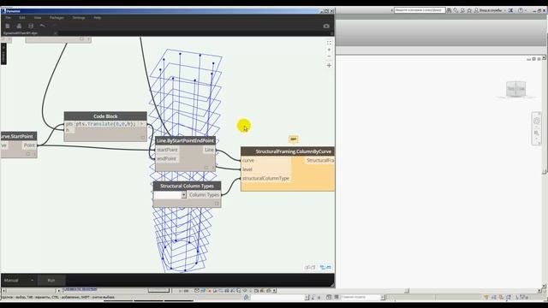
Task: Click the Point output port of Curve.StartPoint
Action: point(29,145)
